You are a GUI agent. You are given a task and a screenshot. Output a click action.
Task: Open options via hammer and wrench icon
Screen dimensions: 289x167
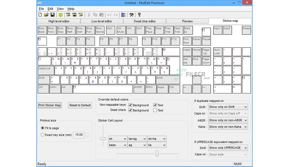pyautogui.click(x=131, y=15)
